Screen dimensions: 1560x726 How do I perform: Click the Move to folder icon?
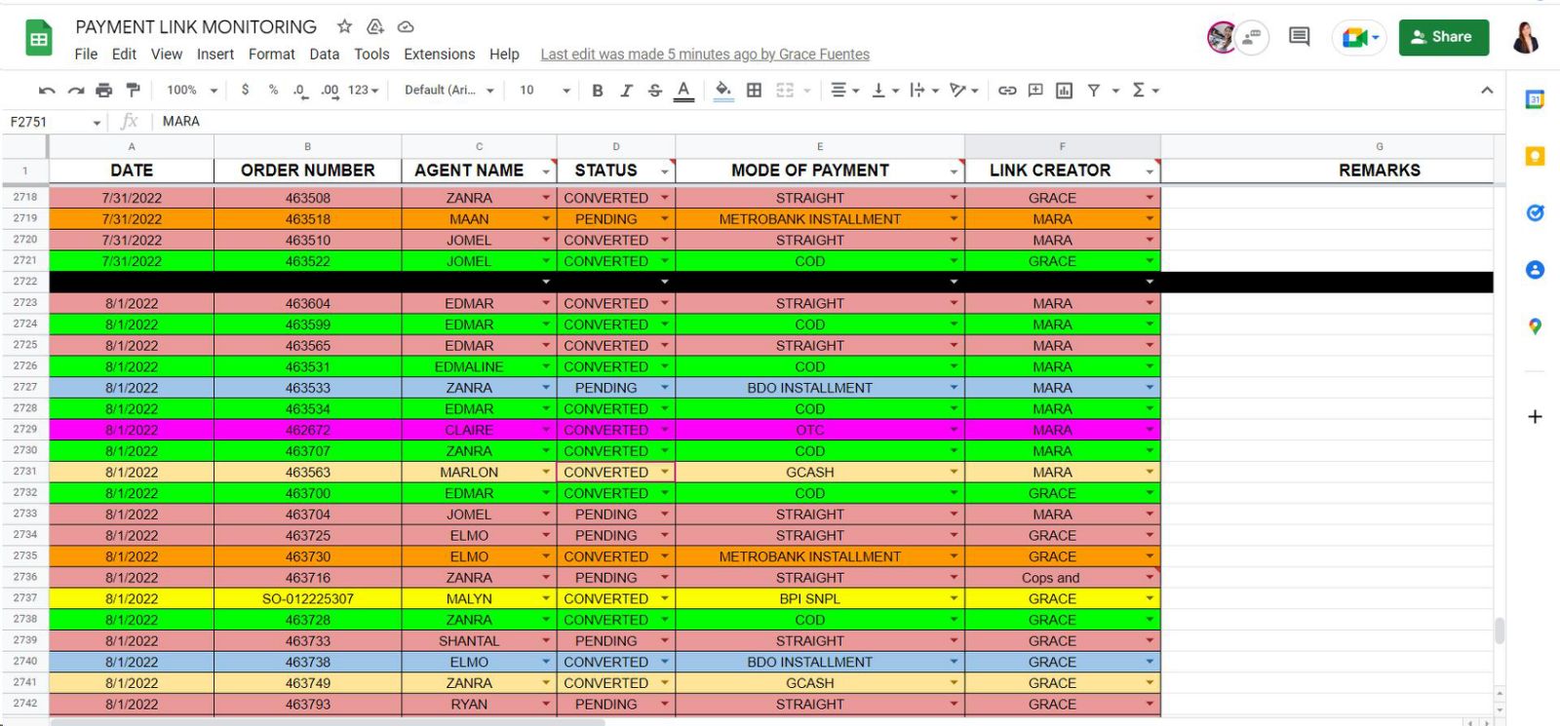point(375,27)
